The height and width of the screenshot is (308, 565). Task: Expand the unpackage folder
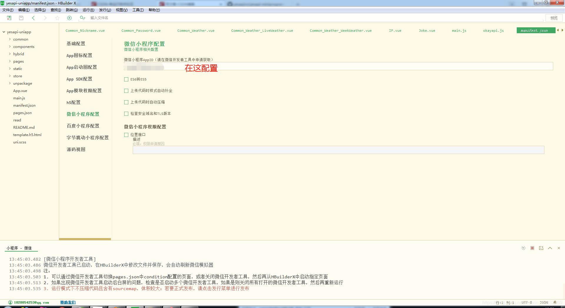click(10, 83)
